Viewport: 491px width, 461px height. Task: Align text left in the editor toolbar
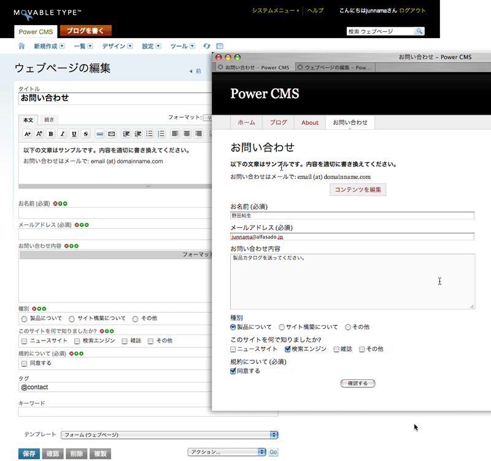tap(175, 134)
